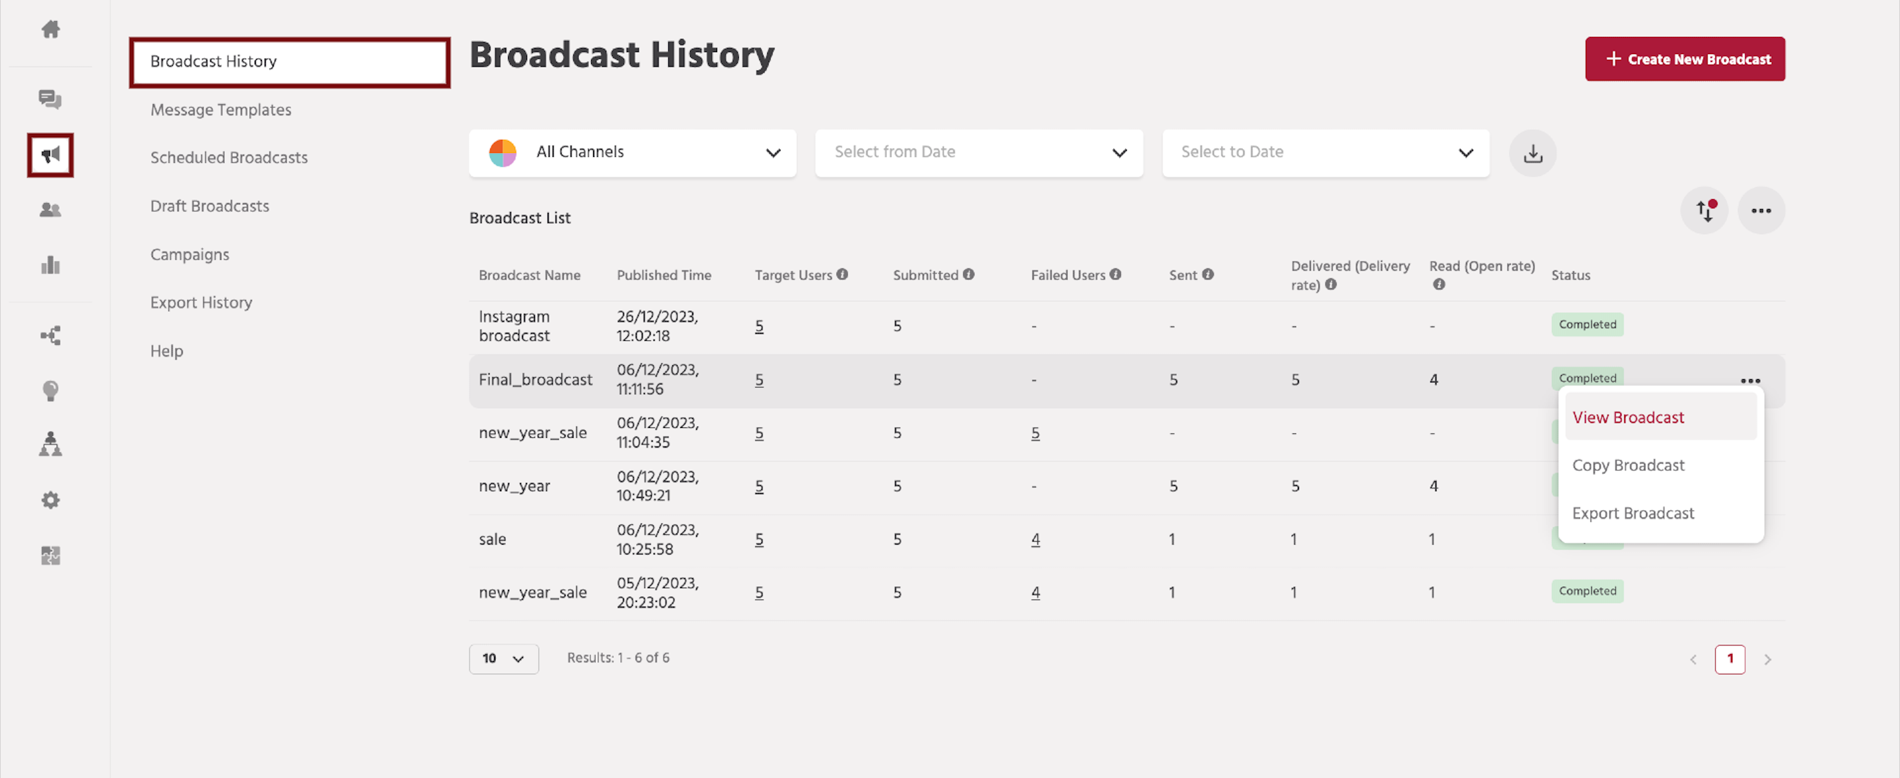Open the settings gear icon
This screenshot has height=778, width=1900.
(x=50, y=499)
